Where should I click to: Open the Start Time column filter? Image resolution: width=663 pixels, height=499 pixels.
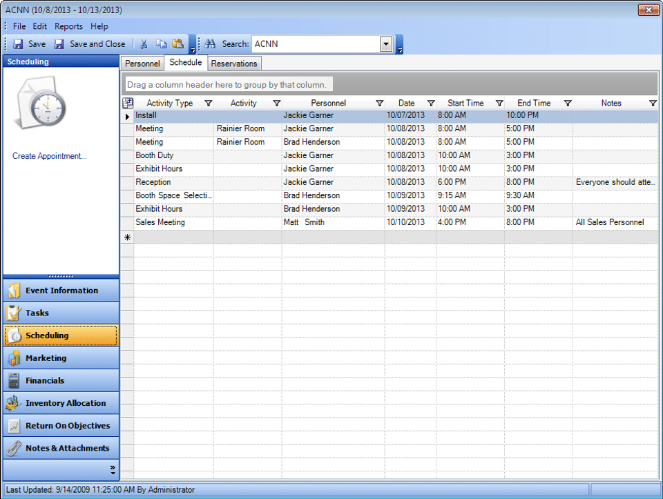pyautogui.click(x=499, y=103)
